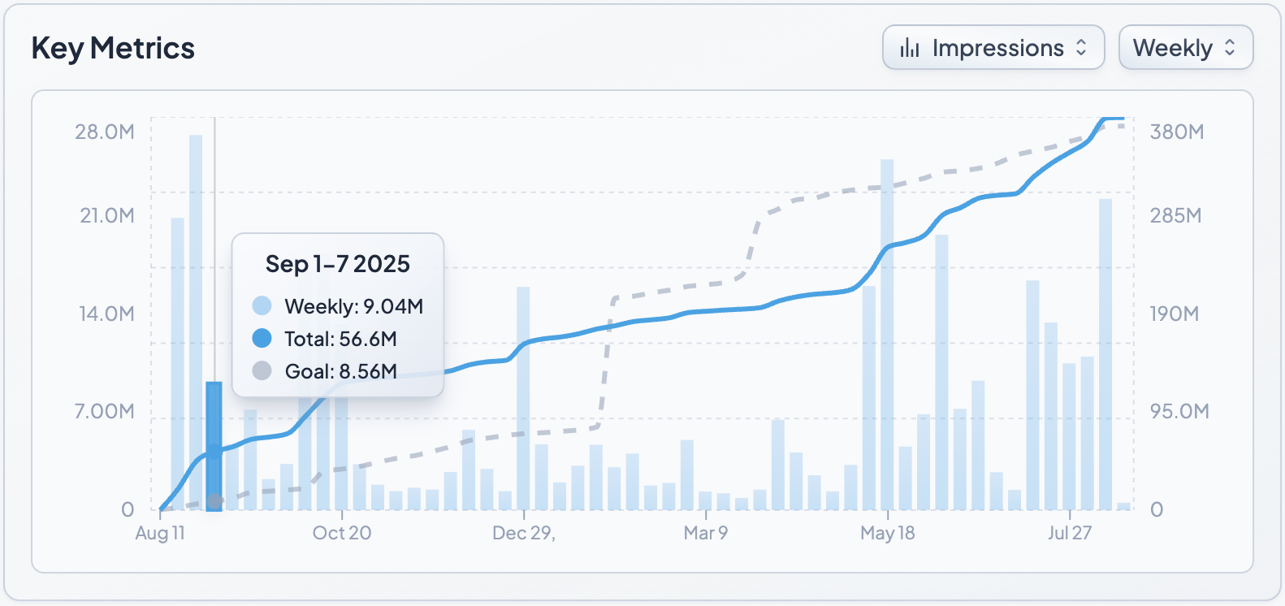Click the tooltip date "Sep 1–7 2025"
The image size is (1285, 606).
coord(338,264)
